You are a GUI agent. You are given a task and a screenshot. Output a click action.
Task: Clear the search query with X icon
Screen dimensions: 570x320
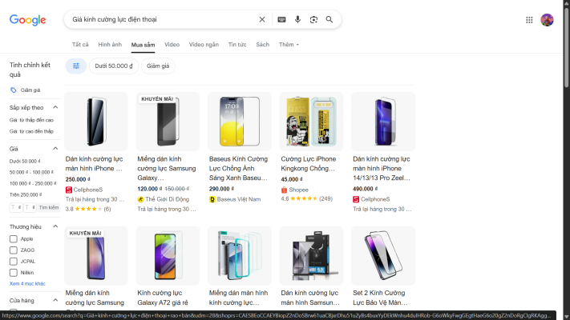coord(261,19)
